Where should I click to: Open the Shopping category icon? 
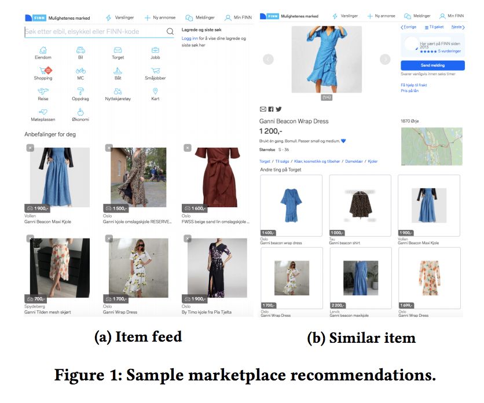45,71
